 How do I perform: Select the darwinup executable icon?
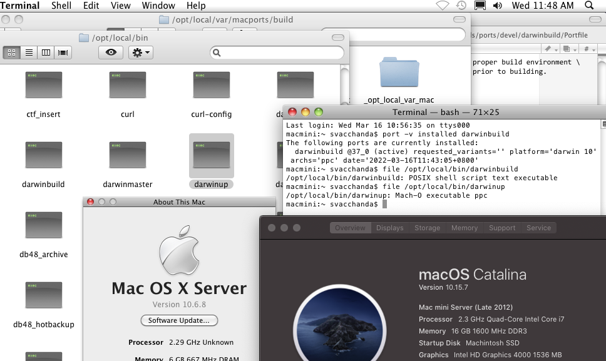coord(212,155)
